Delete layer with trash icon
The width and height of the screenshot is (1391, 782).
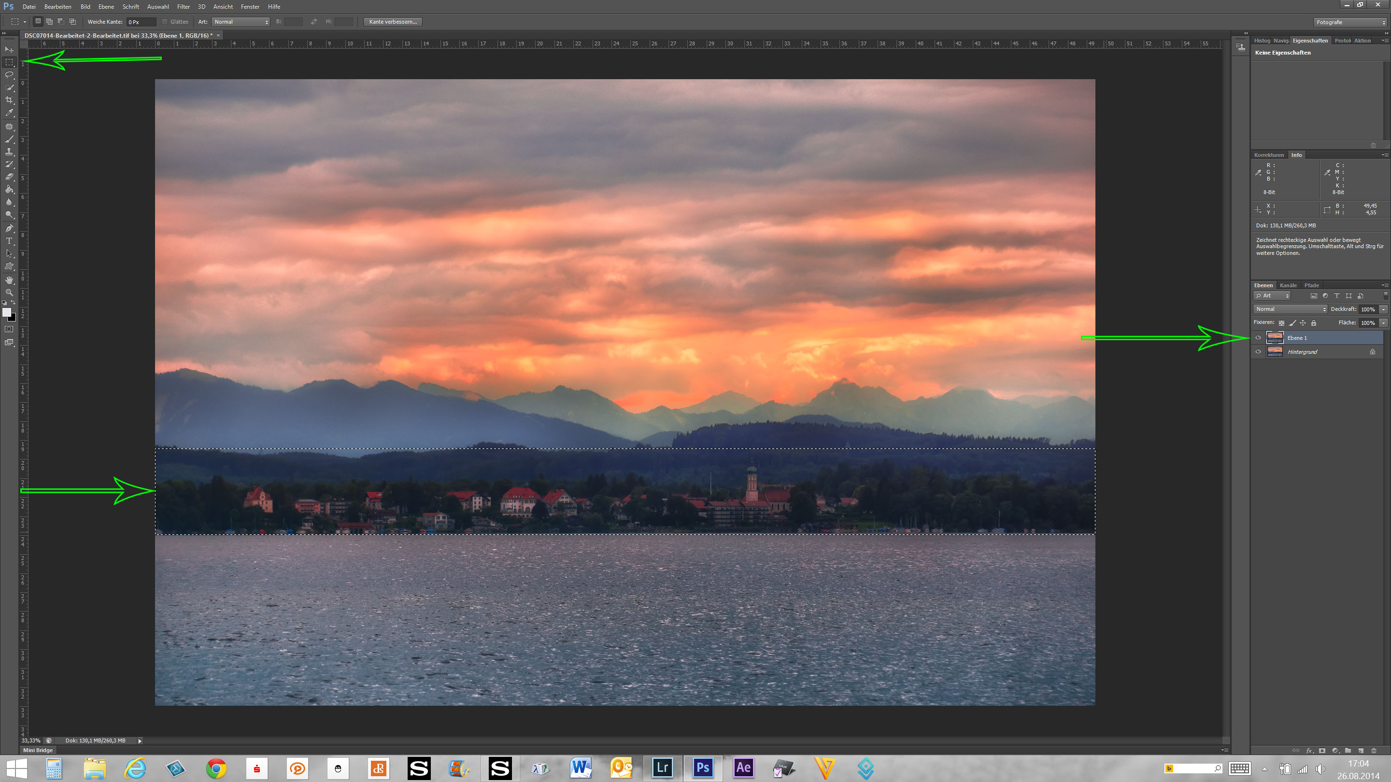pos(1374,750)
